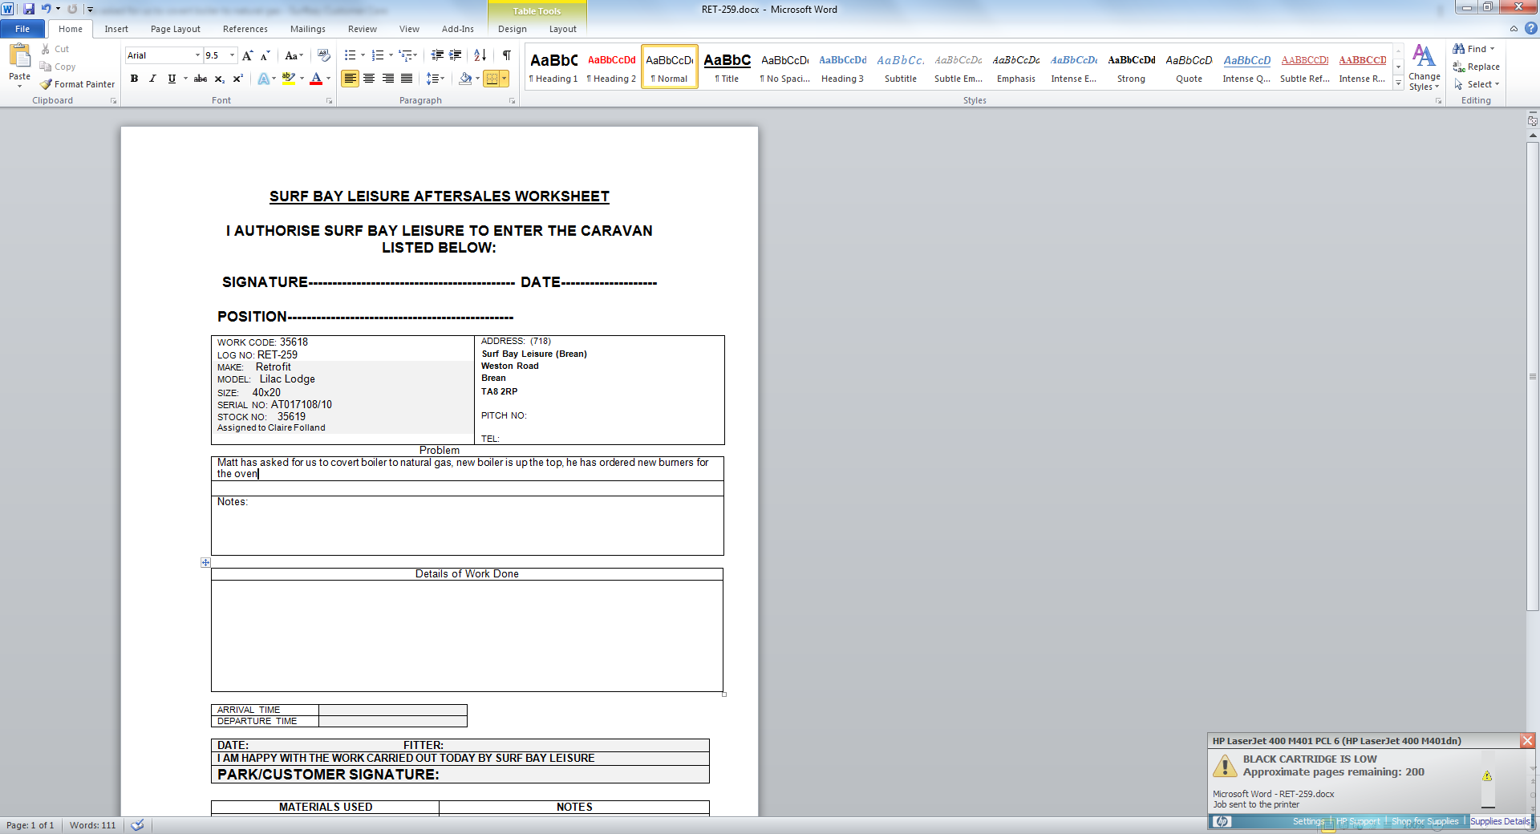The width and height of the screenshot is (1540, 834).
Task: Cut the selected content
Action: [55, 49]
